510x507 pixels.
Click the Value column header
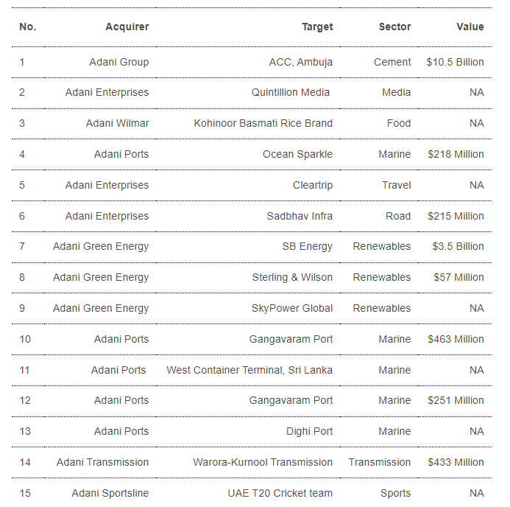click(470, 27)
